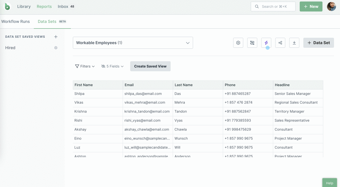Screen dimensions: 340x187
Task: Select Project Manager cell in Eino row
Action: coord(298,138)
